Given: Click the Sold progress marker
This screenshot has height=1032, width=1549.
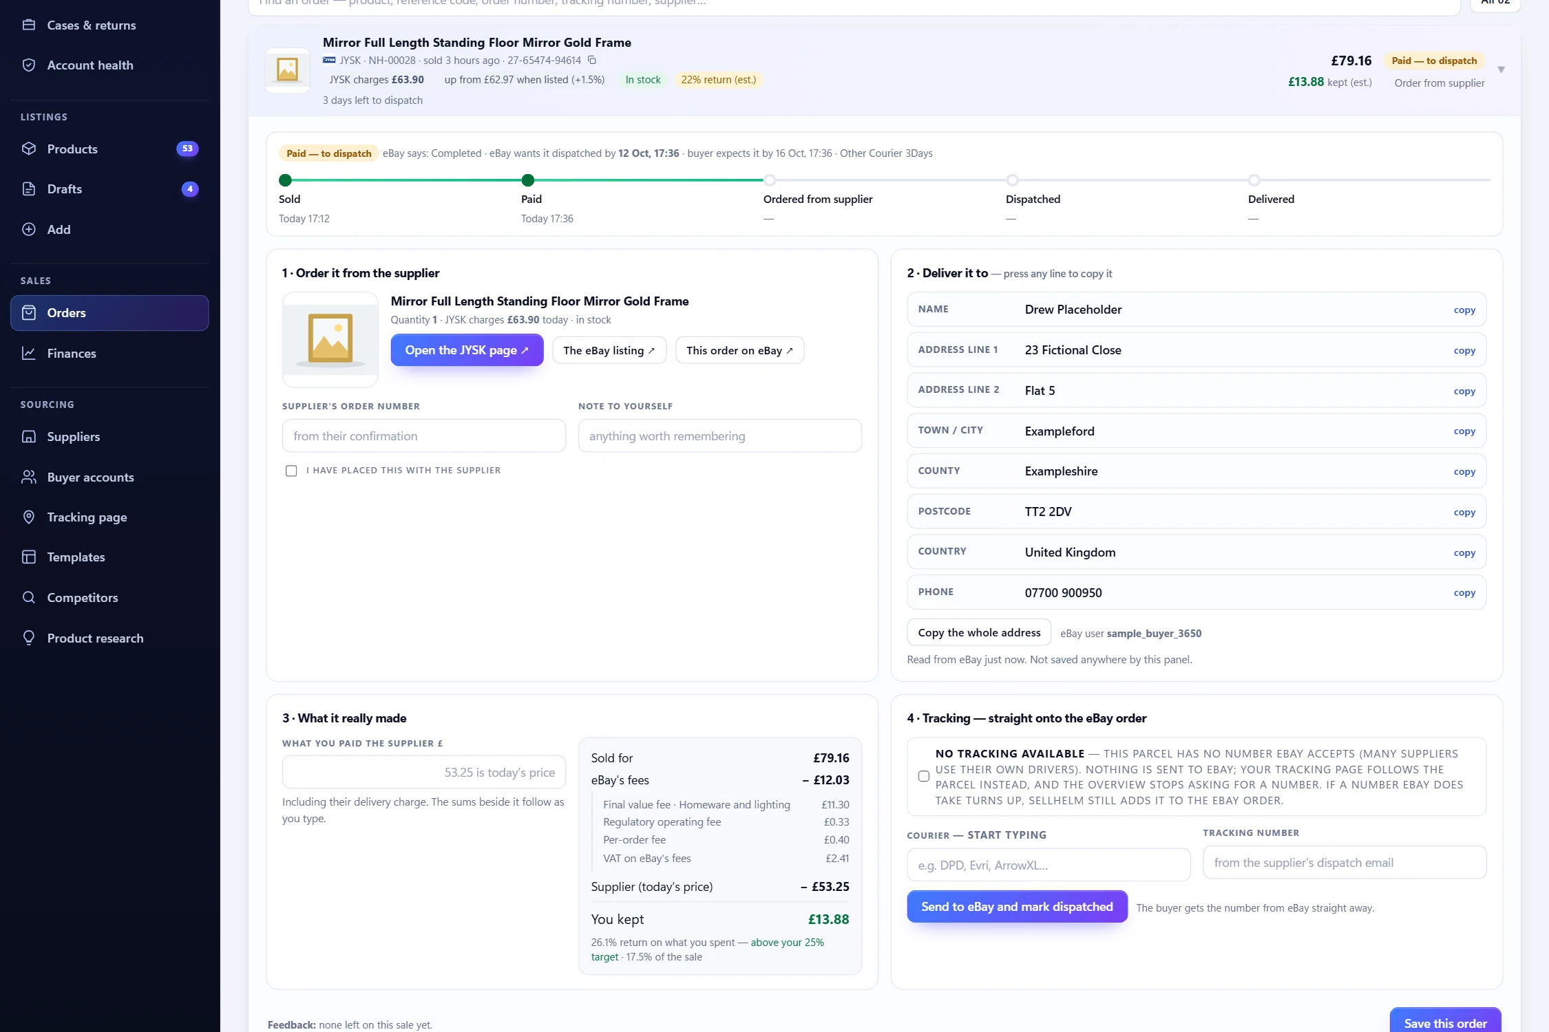Looking at the screenshot, I should (x=285, y=180).
